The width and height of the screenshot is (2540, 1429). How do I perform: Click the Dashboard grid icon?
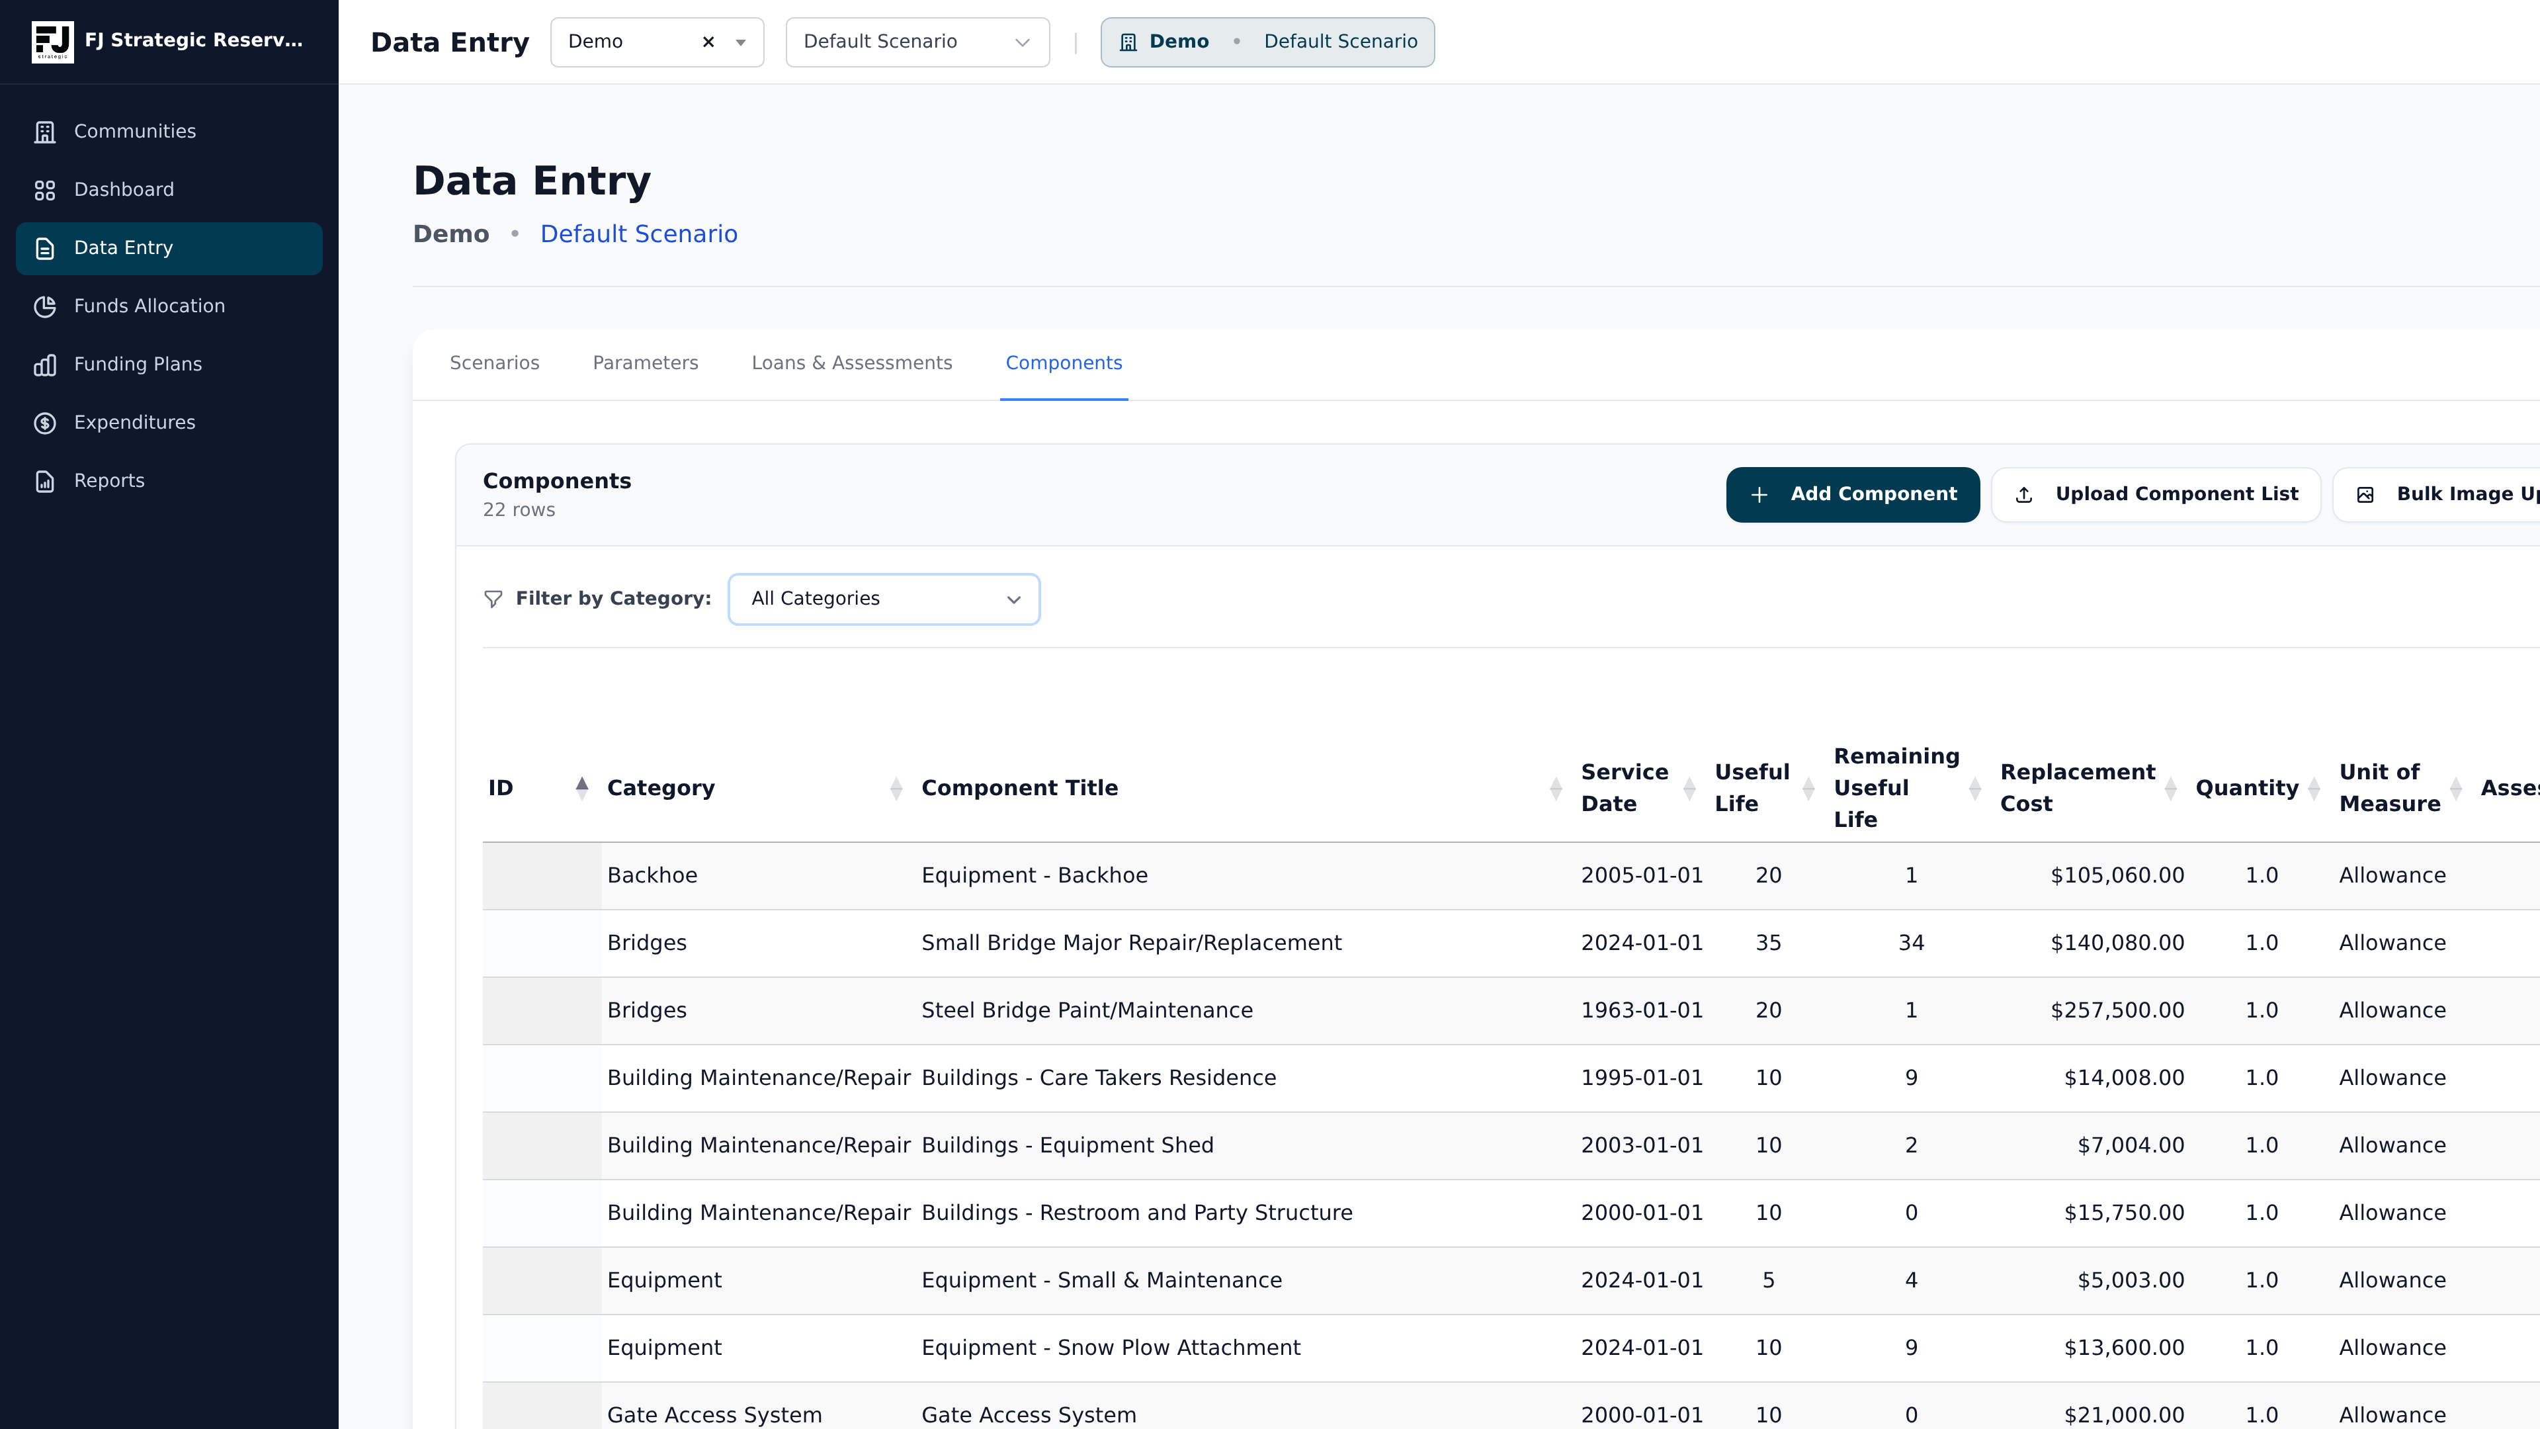[x=46, y=191]
